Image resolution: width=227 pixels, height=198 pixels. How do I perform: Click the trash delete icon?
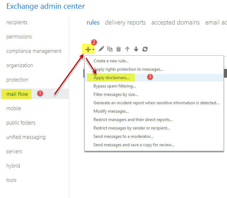118,49
